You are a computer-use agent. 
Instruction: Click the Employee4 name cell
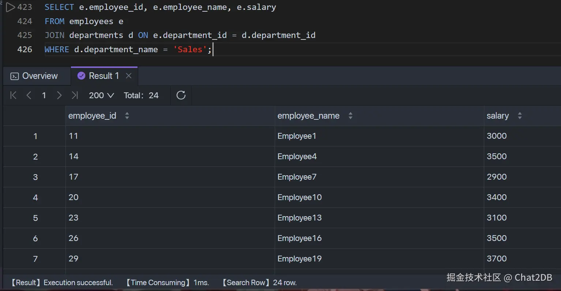379,157
